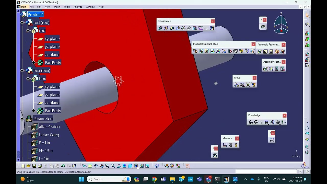
Task: Open the Design Table tool in Knowledge toolbar
Action: coord(266,122)
